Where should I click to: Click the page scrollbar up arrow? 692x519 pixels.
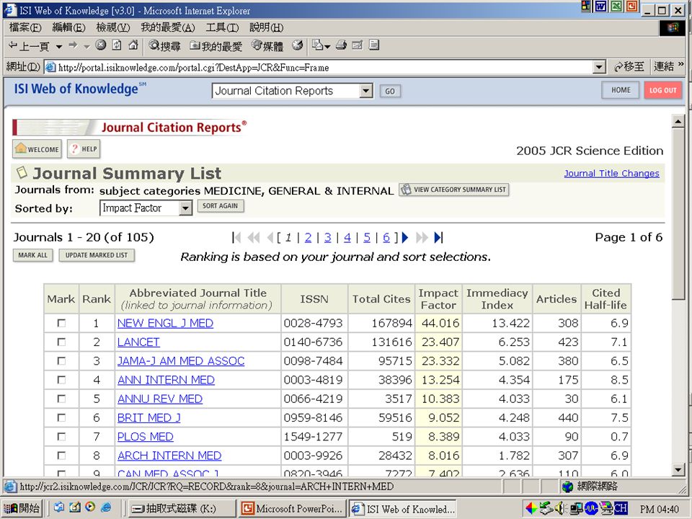tap(678, 121)
